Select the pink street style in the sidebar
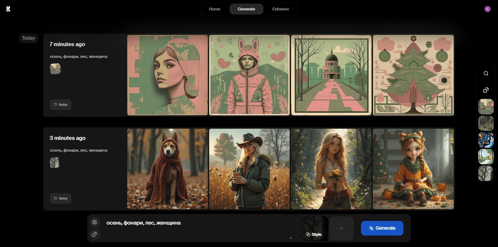 pos(486,107)
